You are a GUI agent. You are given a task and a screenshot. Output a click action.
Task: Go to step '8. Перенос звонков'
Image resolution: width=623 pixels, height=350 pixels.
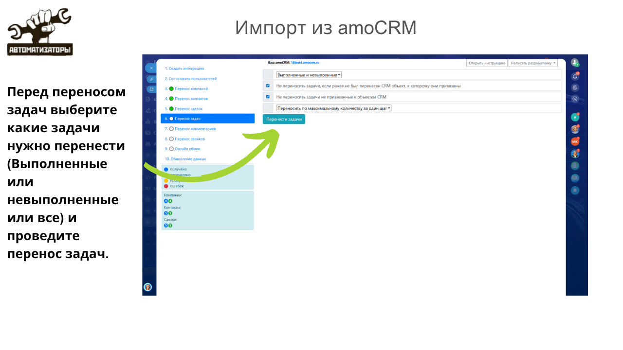pyautogui.click(x=184, y=139)
